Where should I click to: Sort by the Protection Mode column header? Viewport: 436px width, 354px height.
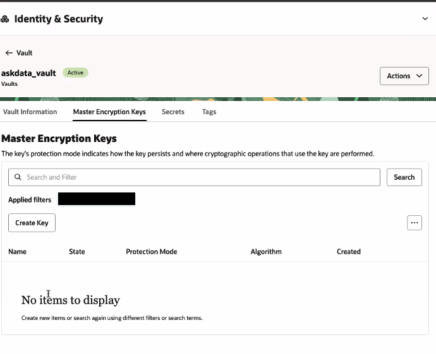click(152, 252)
